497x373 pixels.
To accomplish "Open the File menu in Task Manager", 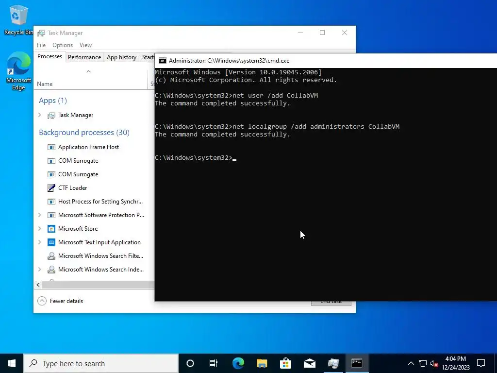I will 41,45.
